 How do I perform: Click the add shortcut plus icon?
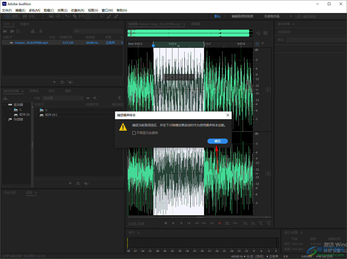tap(95, 98)
